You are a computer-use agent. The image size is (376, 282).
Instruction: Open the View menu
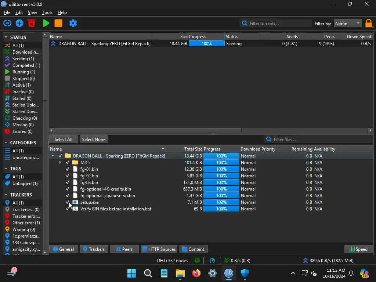point(32,12)
